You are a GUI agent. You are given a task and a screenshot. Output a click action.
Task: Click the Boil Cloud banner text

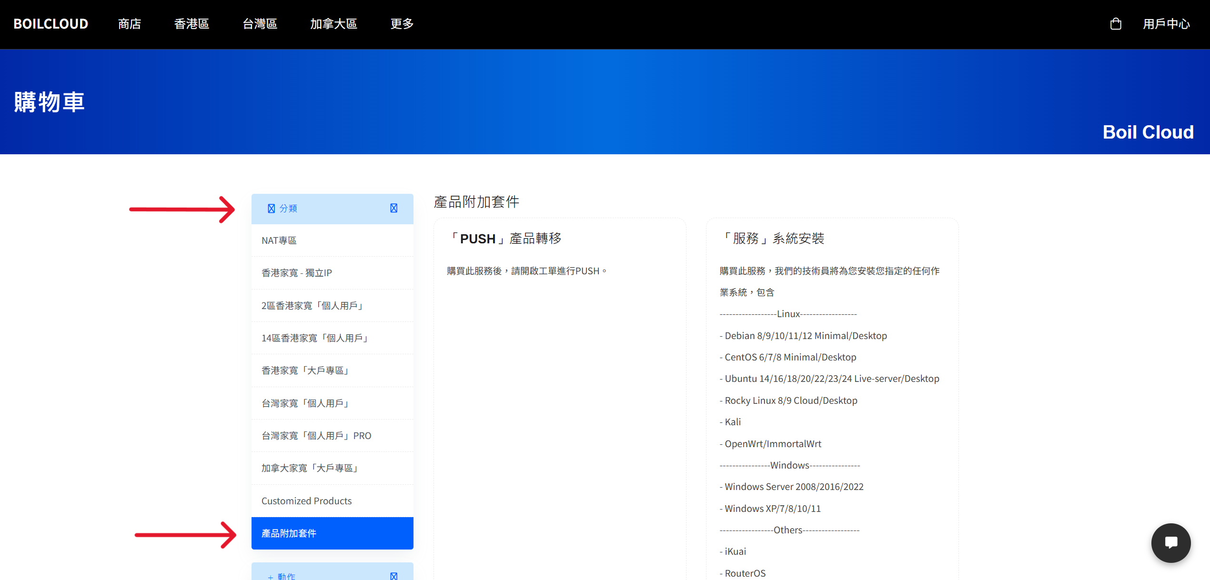[1148, 132]
